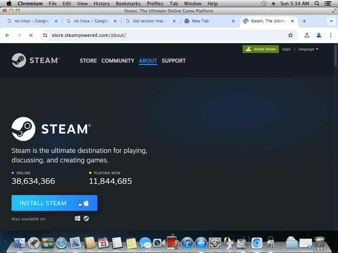The height and width of the screenshot is (253, 338).
Task: Open the SUPPORT page
Action: click(x=174, y=61)
